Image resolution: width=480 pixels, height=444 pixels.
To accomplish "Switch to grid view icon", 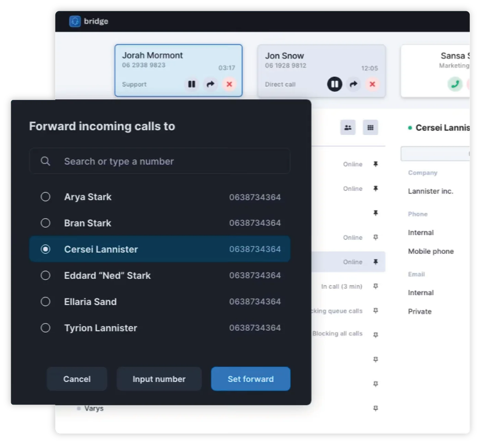I will click(x=370, y=127).
